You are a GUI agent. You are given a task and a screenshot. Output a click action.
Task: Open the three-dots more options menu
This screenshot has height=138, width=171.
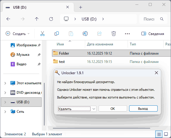coord(127,34)
